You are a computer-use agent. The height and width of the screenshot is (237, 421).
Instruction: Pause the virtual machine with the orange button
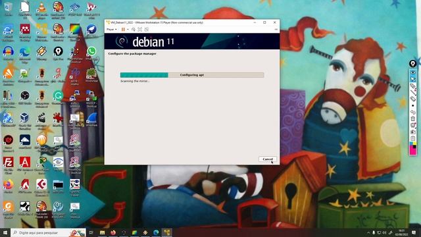pyautogui.click(x=123, y=30)
